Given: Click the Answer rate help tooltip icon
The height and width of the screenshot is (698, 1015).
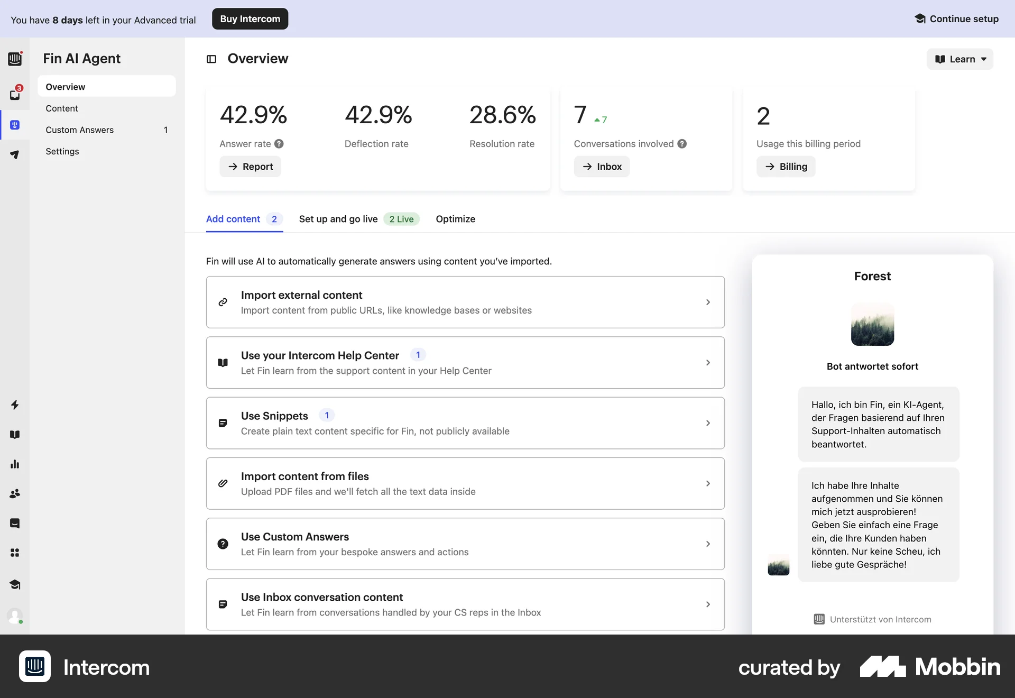Looking at the screenshot, I should [279, 143].
